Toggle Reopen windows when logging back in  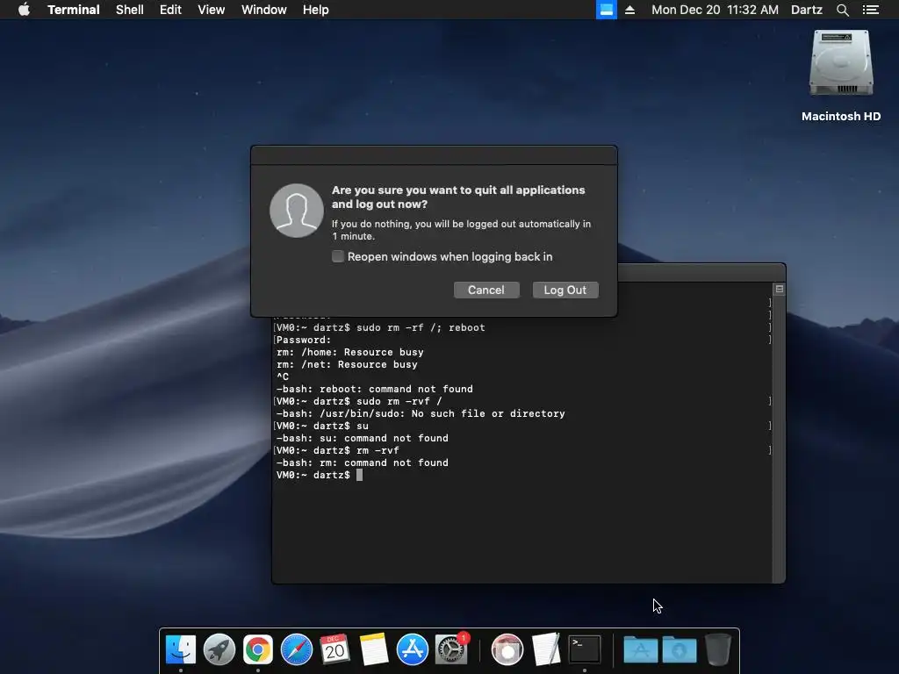coord(338,256)
